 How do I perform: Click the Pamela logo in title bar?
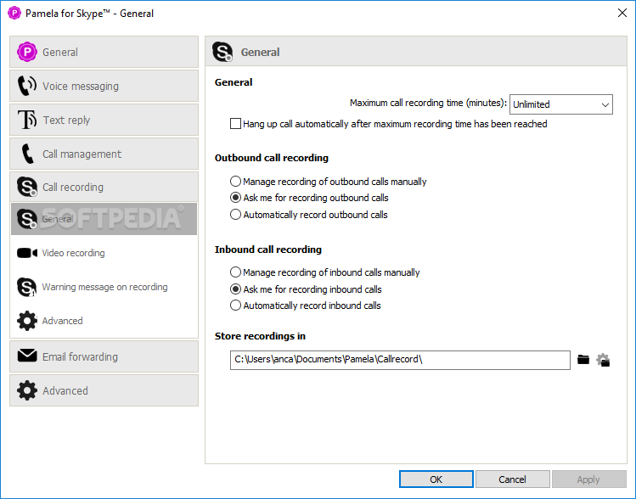pyautogui.click(x=14, y=13)
